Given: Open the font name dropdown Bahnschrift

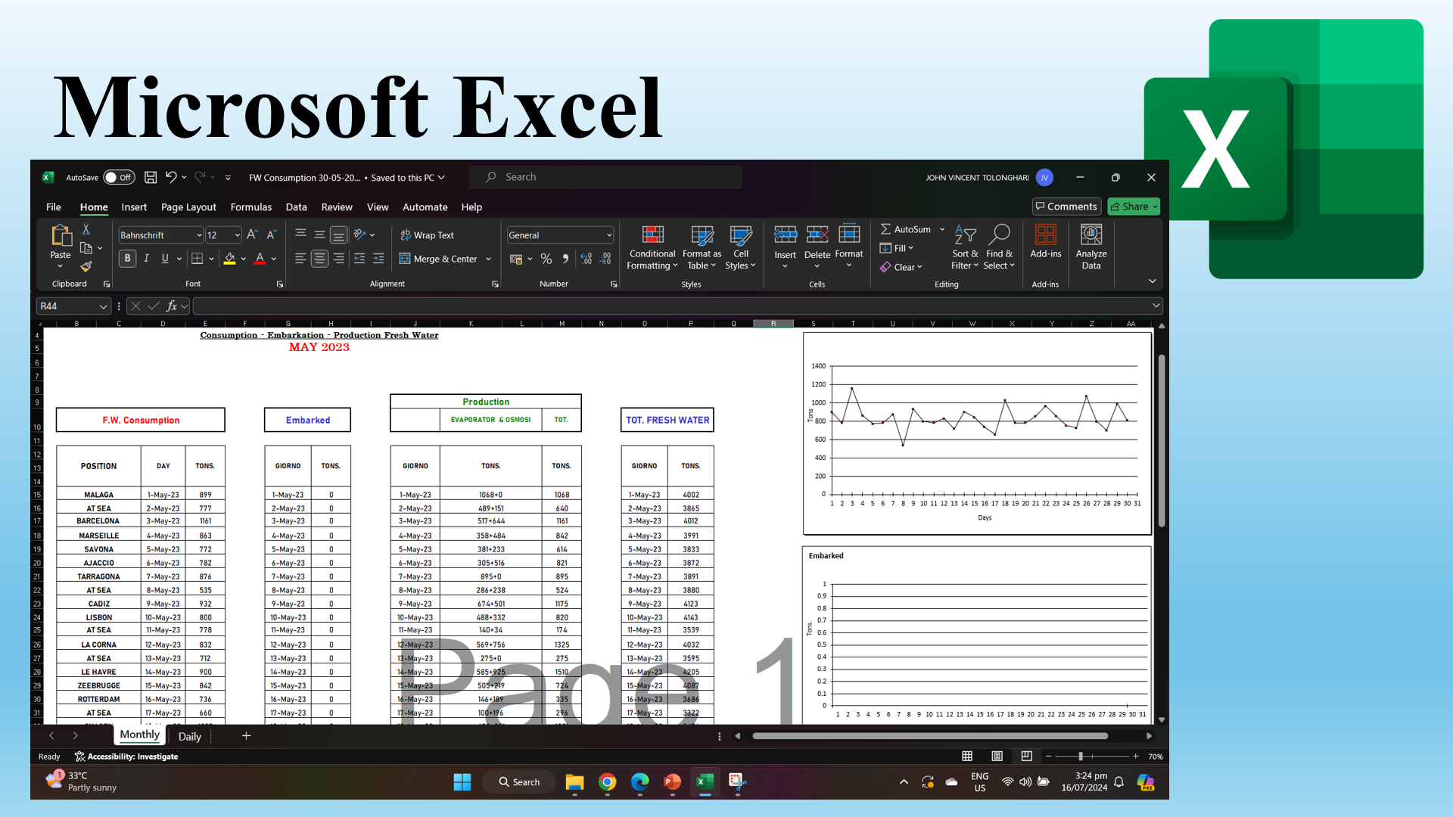Looking at the screenshot, I should 199,235.
